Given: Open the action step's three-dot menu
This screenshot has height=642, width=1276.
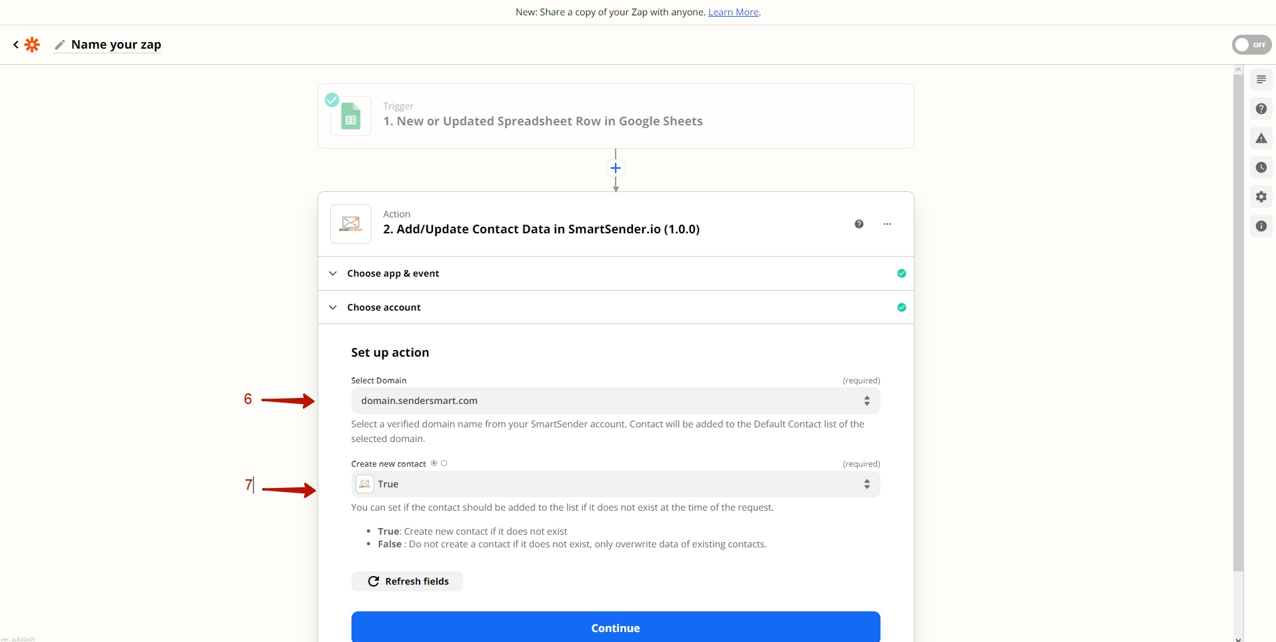Looking at the screenshot, I should coord(887,224).
